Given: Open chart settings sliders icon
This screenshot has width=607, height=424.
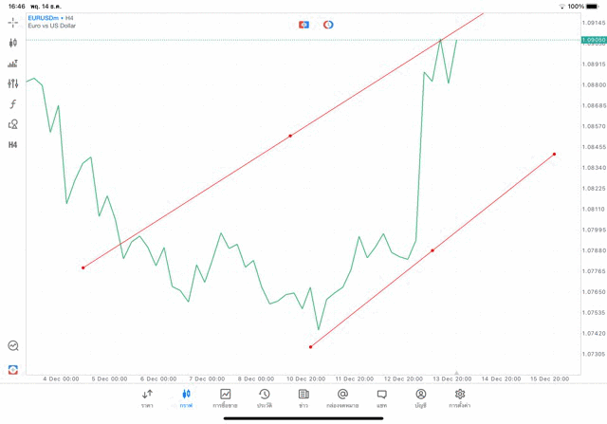Looking at the screenshot, I should coord(13,83).
